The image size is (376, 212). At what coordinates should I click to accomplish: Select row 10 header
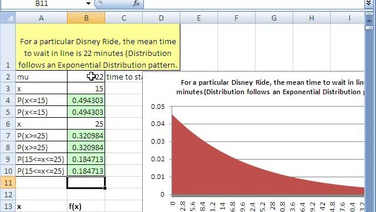(8, 171)
